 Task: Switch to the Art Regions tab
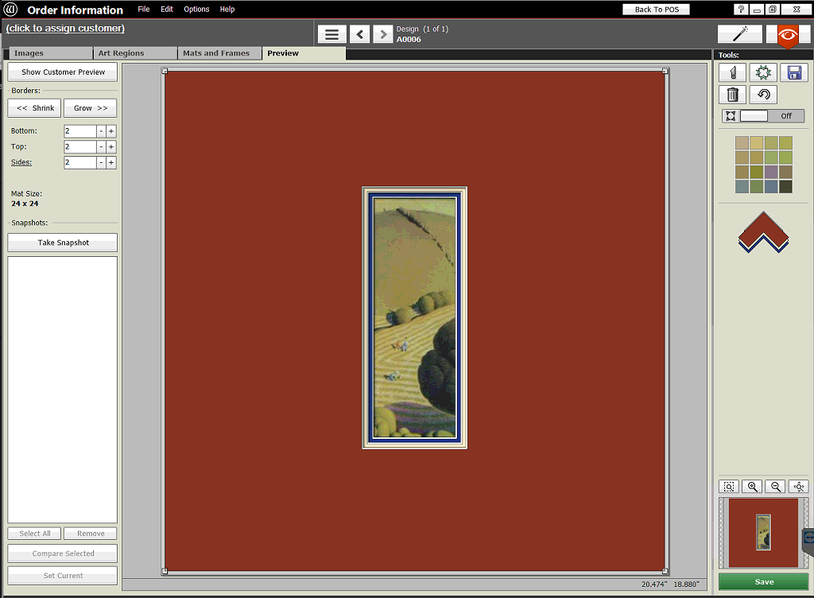[135, 53]
